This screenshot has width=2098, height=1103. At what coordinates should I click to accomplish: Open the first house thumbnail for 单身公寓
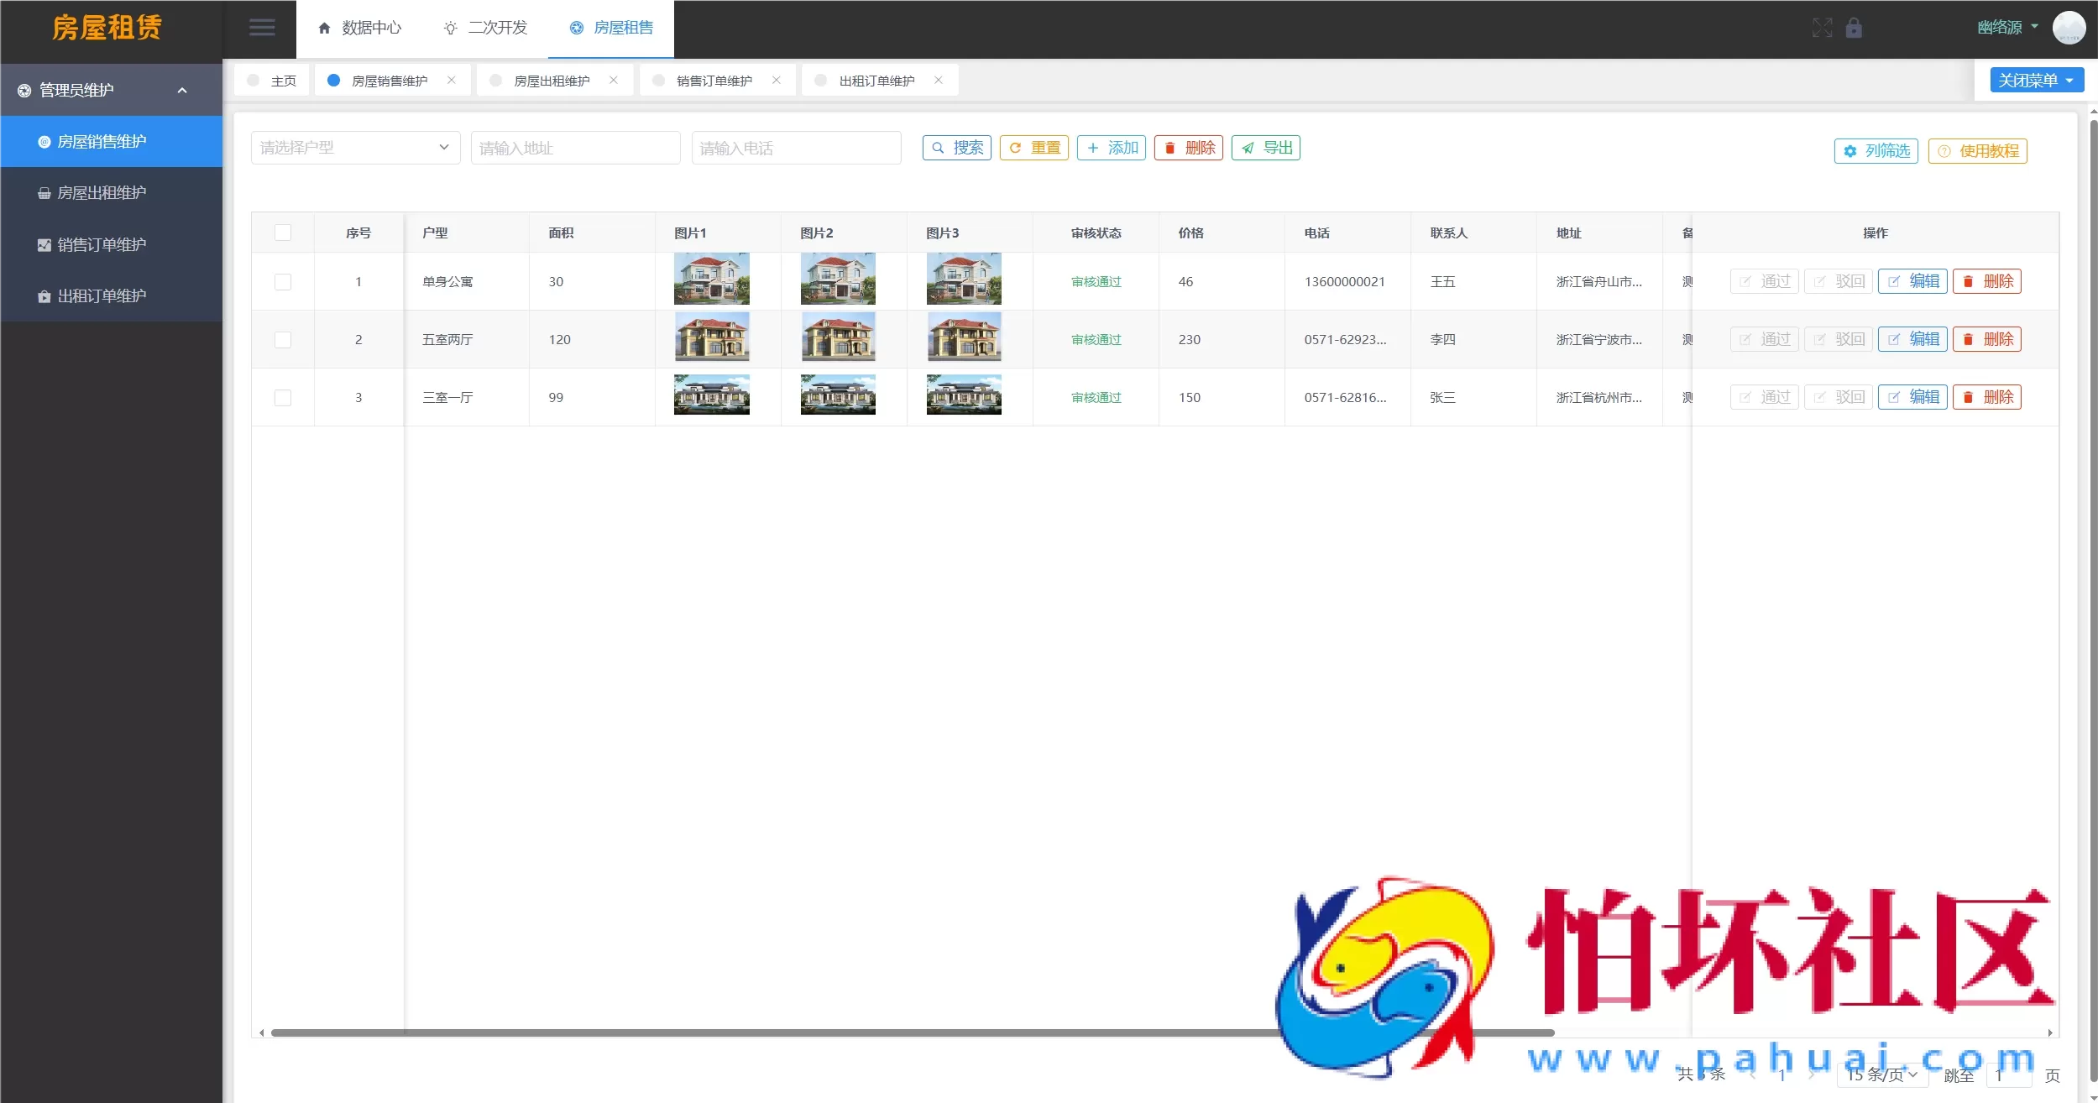pyautogui.click(x=711, y=278)
